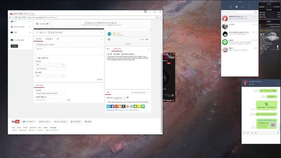Image resolution: width=281 pixels, height=158 pixels.
Task: Share the stream on Google+
Action: (x=116, y=106)
